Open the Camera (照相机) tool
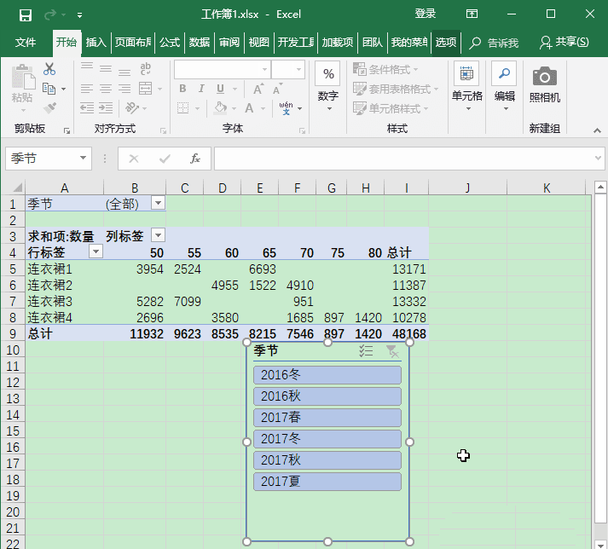608x549 pixels. tap(544, 77)
